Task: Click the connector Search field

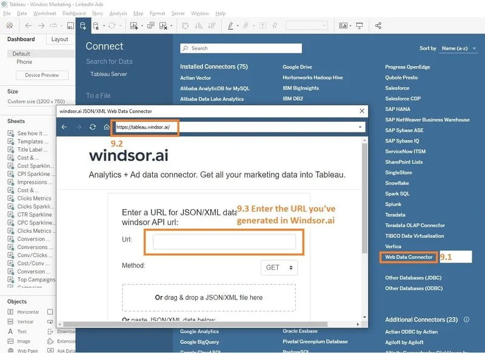Action: point(241,49)
